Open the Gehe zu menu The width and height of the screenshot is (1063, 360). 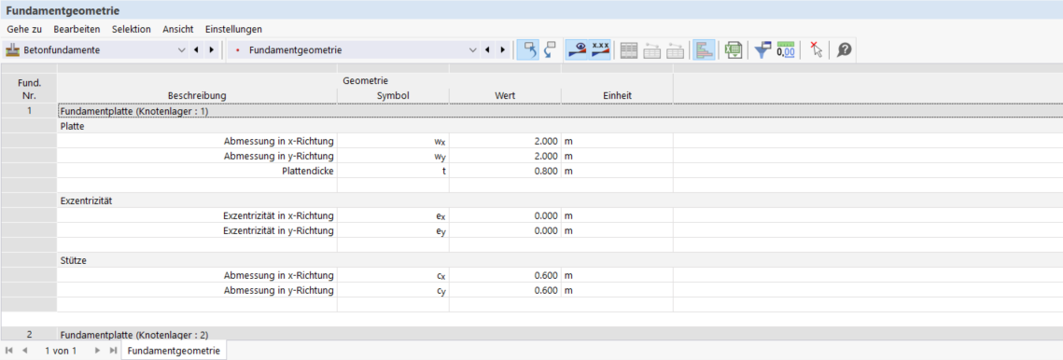point(23,29)
